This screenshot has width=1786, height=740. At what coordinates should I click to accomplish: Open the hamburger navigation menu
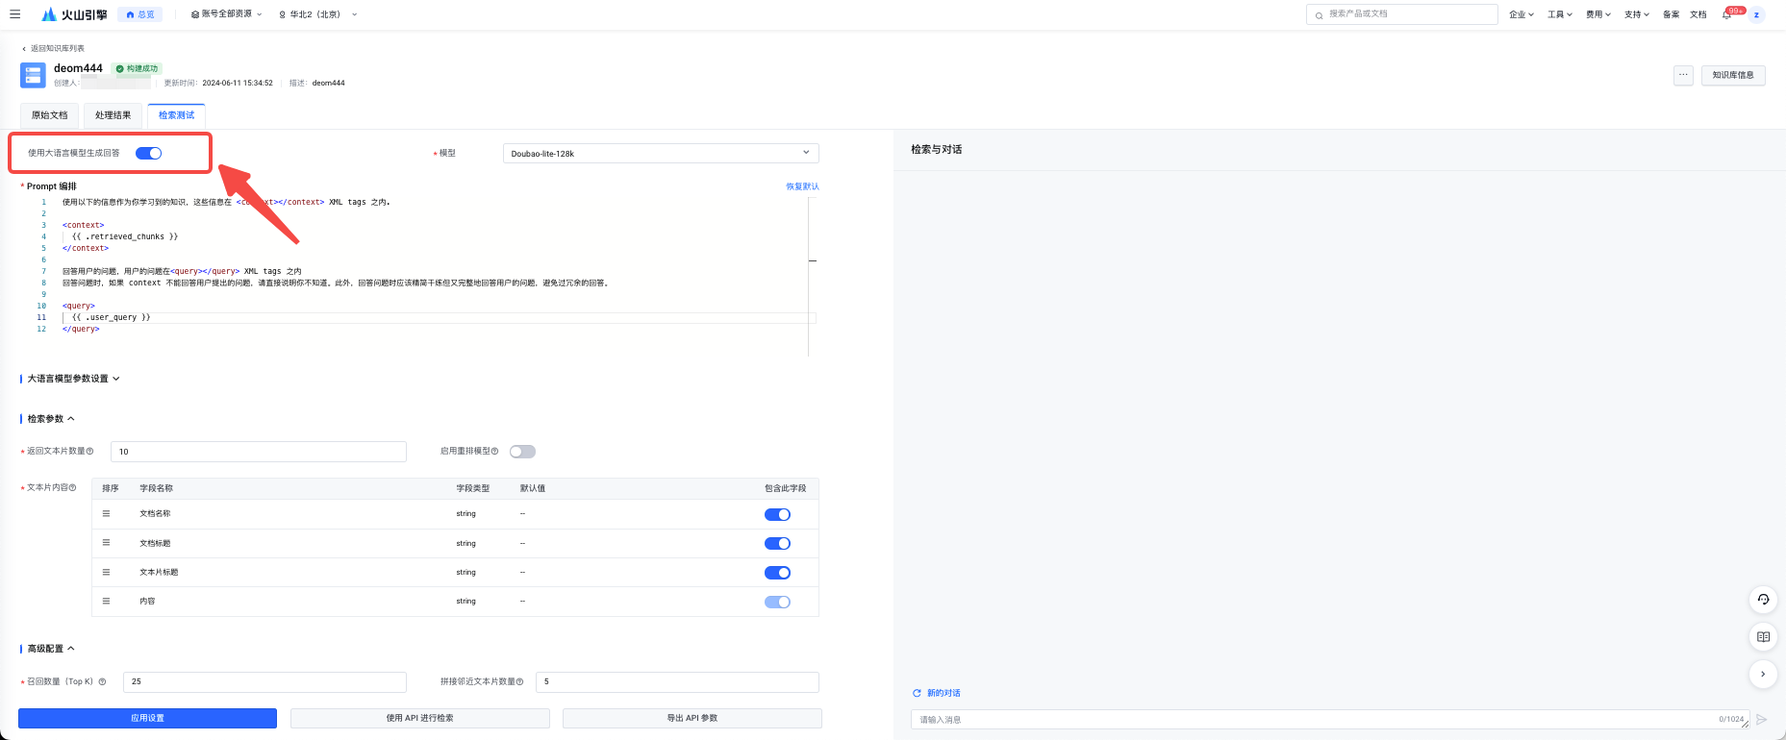click(x=14, y=14)
